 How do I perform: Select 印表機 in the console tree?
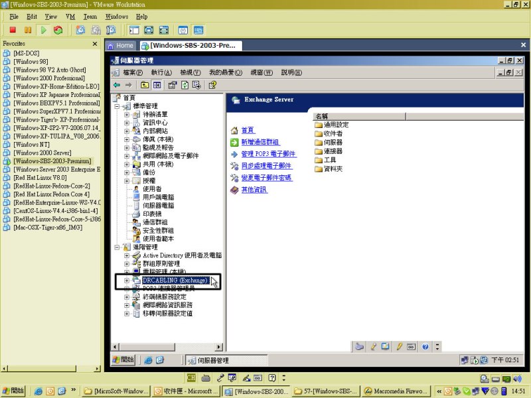pos(152,214)
